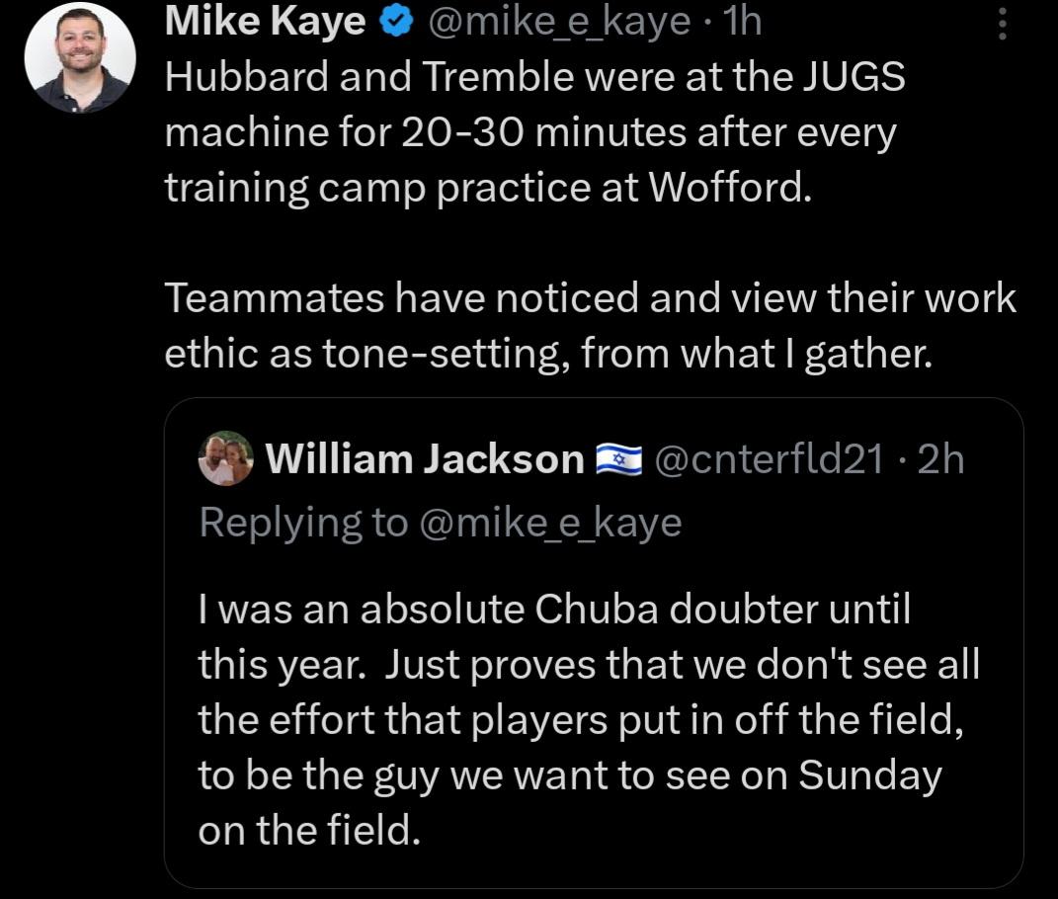Open Mike Kaye's profile picture

80,56
